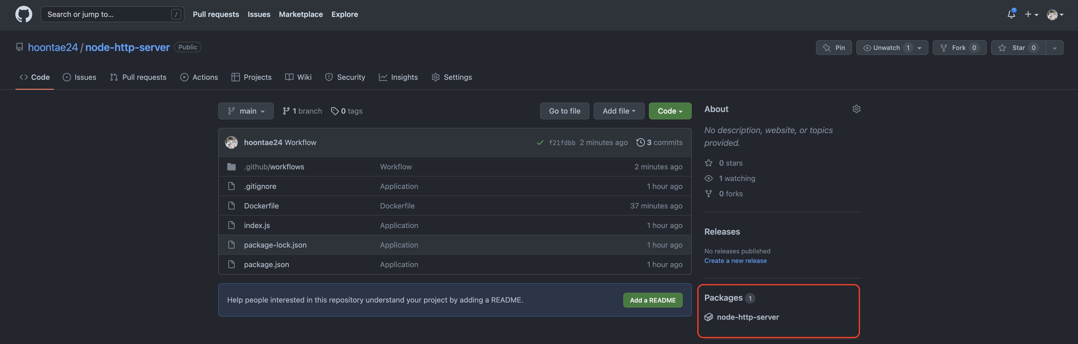The height and width of the screenshot is (344, 1078).
Task: Click the fork icon next to 0 forks
Action: click(x=708, y=193)
